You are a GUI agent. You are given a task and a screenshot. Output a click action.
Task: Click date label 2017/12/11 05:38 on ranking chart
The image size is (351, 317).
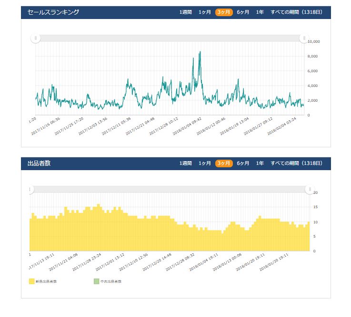[x=116, y=126]
